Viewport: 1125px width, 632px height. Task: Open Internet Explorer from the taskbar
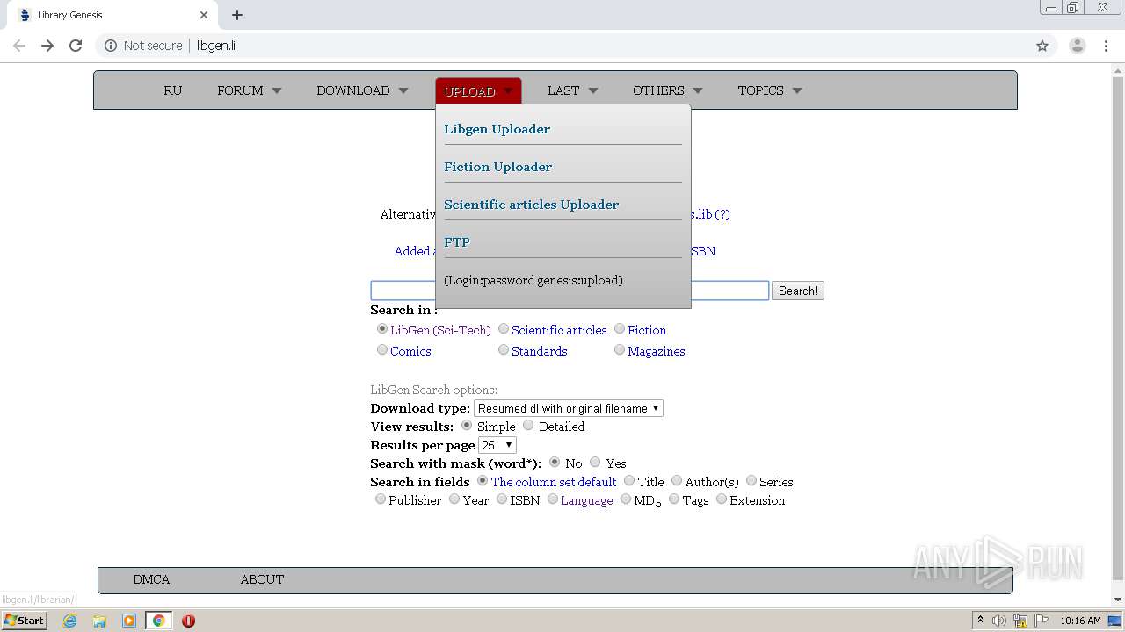coord(69,621)
